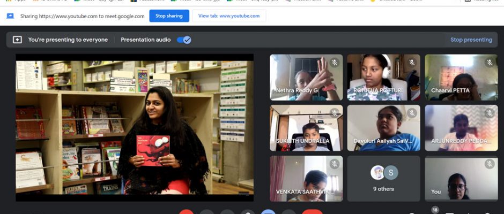Click the muted mic icon on Nethra Reddy G

click(x=334, y=62)
